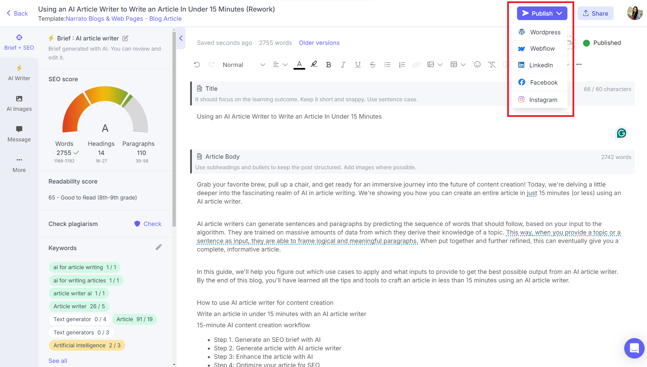
Task: Open more toolbar options (three dots)
Action: pyautogui.click(x=579, y=65)
